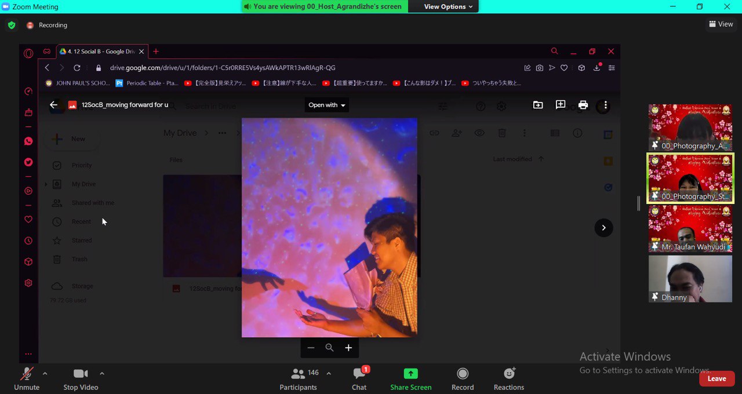Reload the Google Drive page

click(x=77, y=68)
